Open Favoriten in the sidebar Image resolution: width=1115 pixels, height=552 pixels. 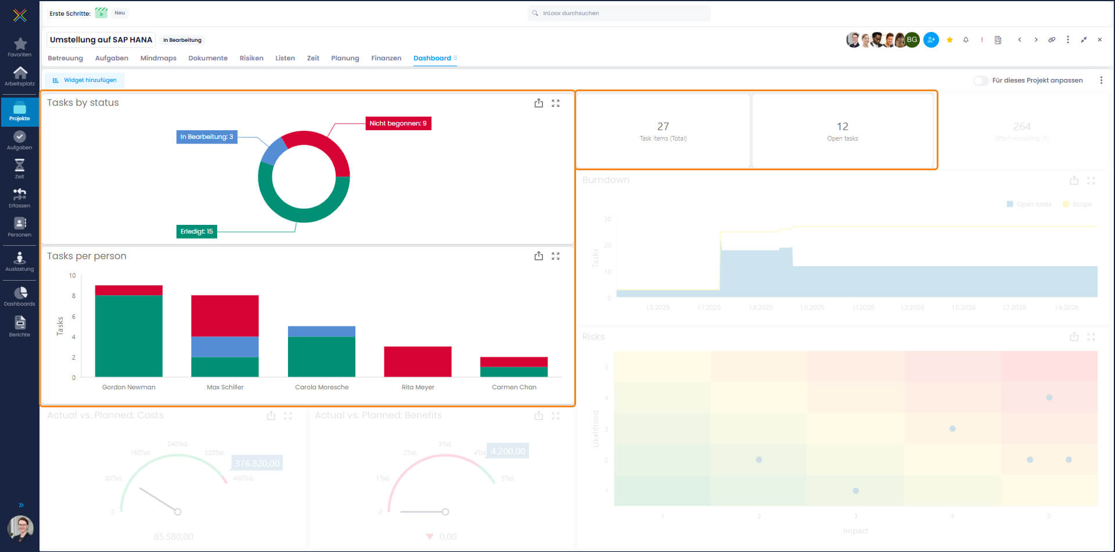click(20, 47)
